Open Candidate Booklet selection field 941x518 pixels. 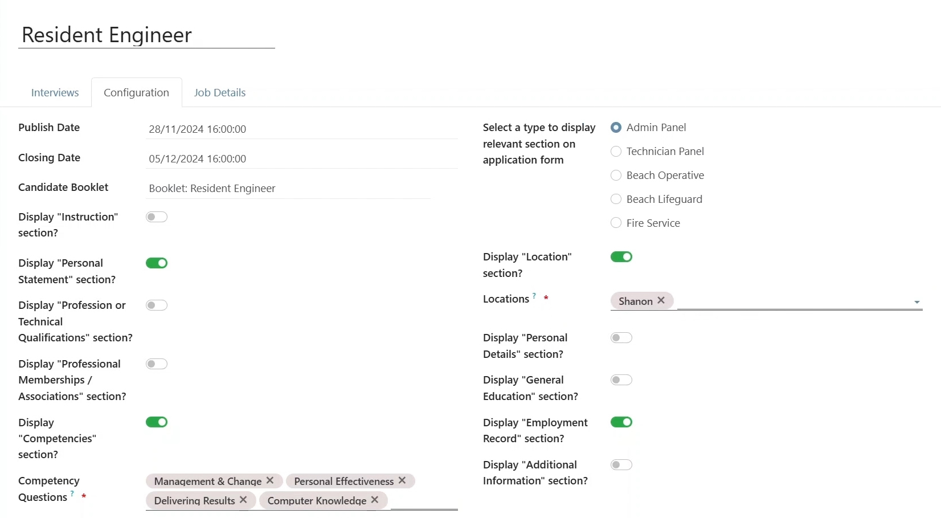(x=288, y=189)
